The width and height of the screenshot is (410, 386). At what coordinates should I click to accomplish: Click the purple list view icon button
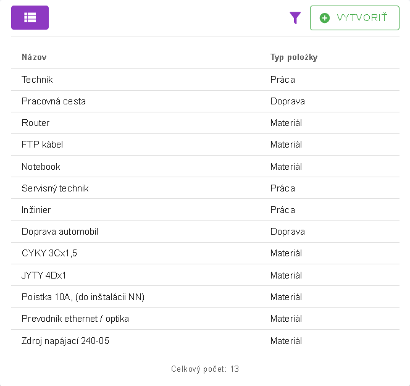coord(30,18)
